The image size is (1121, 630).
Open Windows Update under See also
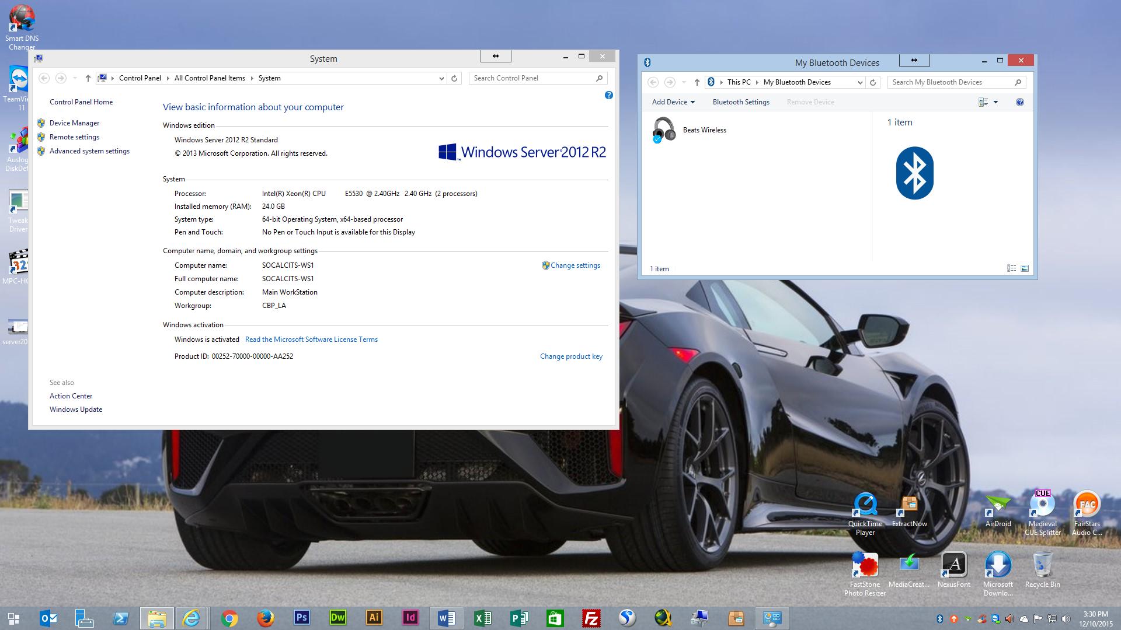(76, 409)
